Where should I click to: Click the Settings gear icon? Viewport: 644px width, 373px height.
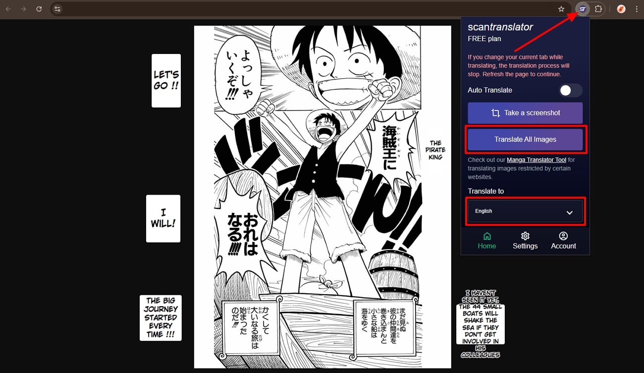tap(525, 236)
